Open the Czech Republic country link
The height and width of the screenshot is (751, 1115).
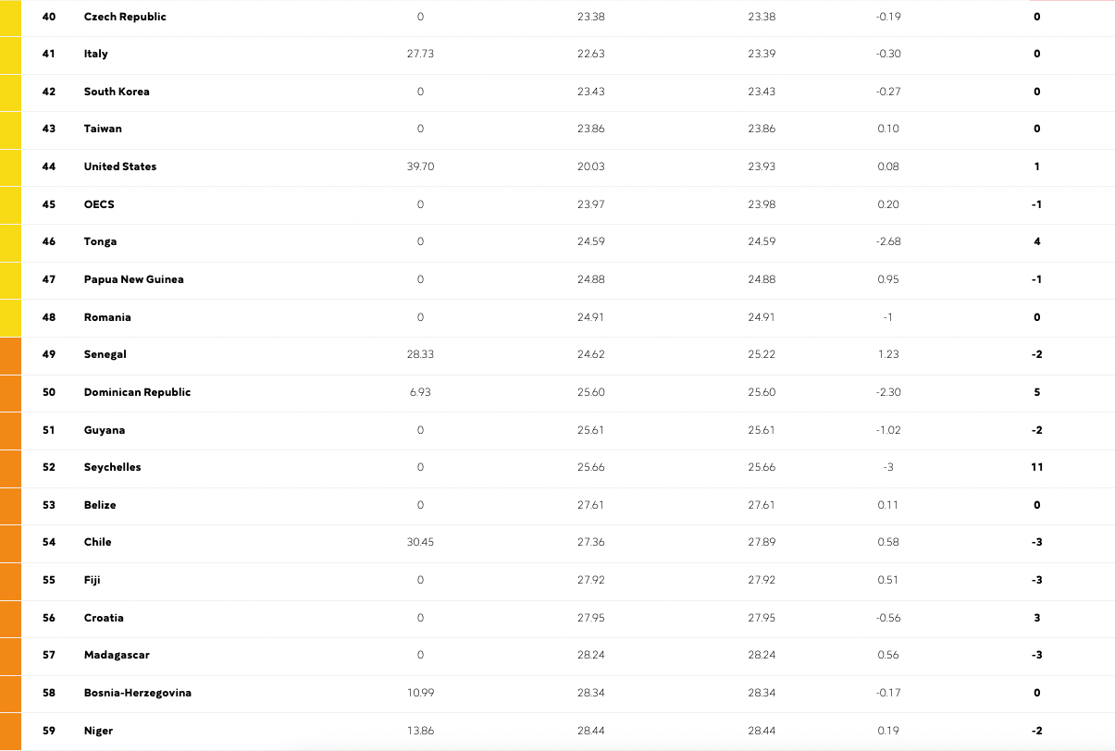[125, 17]
